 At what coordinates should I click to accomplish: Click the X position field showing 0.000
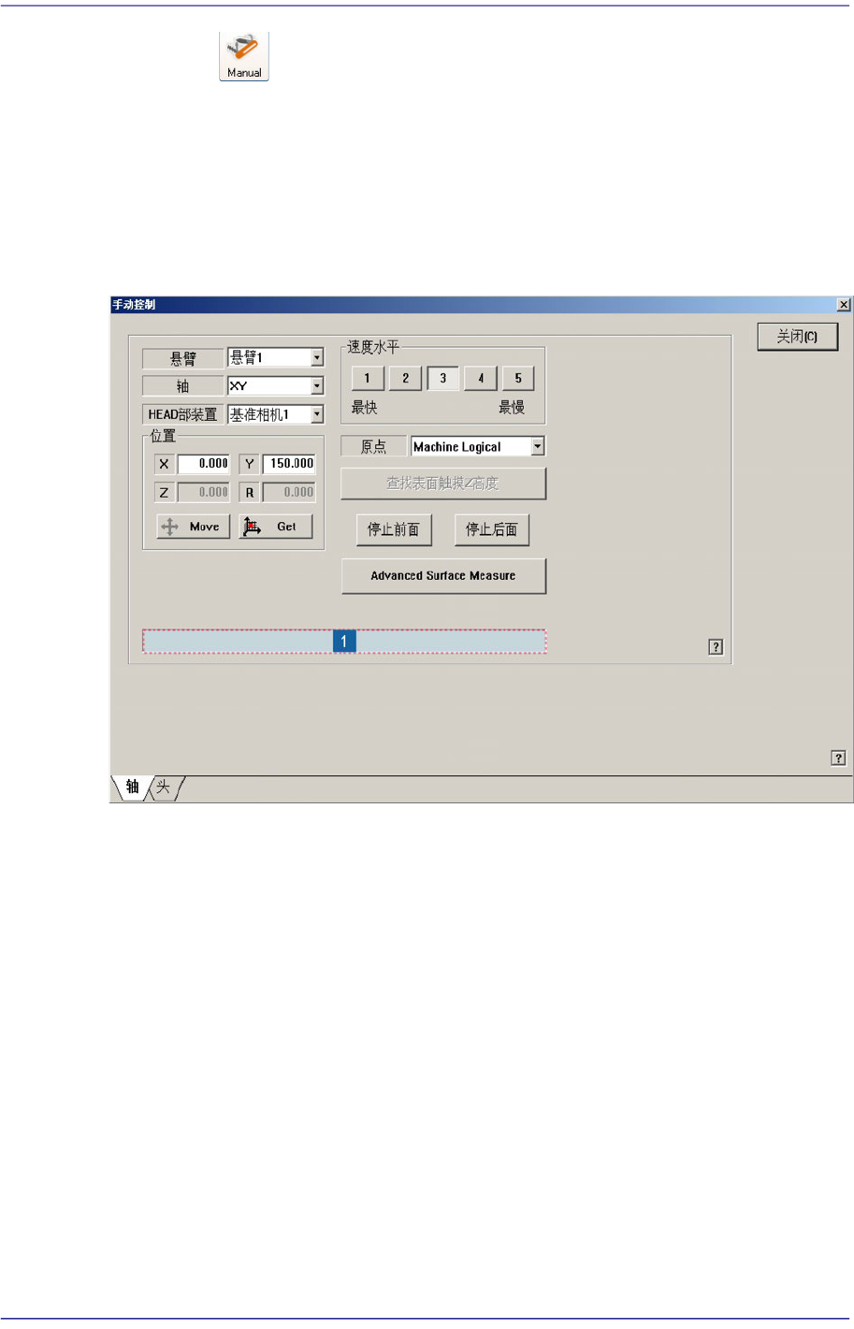point(204,464)
